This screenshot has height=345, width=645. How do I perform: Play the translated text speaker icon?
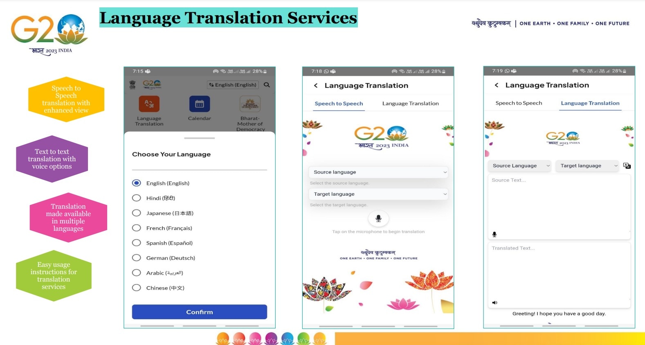coord(494,302)
